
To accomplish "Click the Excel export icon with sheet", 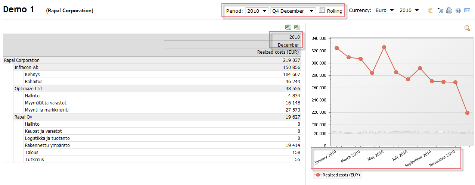I will point(288,27).
